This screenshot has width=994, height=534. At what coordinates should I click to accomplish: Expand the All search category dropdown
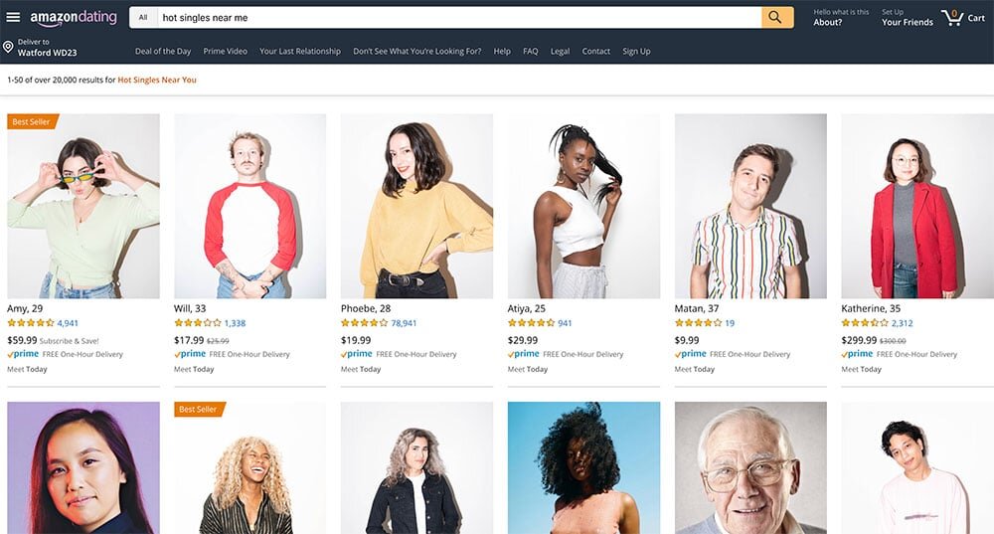[x=143, y=18]
